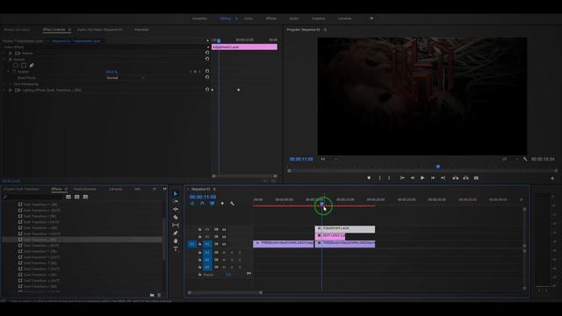Screen dimensions: 562x316
Task: Toggle visibility eye for track V2
Action: (224, 237)
